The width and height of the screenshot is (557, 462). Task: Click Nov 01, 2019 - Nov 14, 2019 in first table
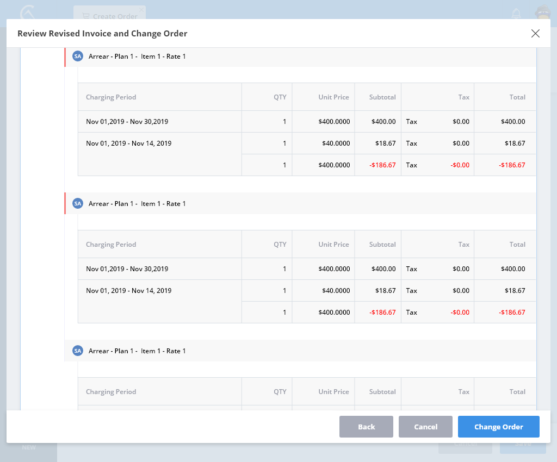(128, 143)
